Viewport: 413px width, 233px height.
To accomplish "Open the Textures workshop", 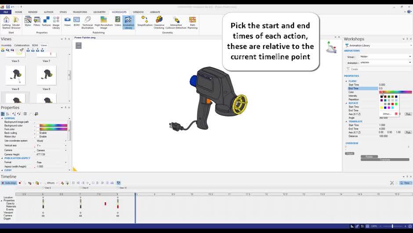I will (46, 21).
